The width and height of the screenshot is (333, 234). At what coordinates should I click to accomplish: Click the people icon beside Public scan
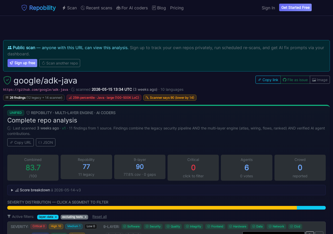tap(10, 48)
